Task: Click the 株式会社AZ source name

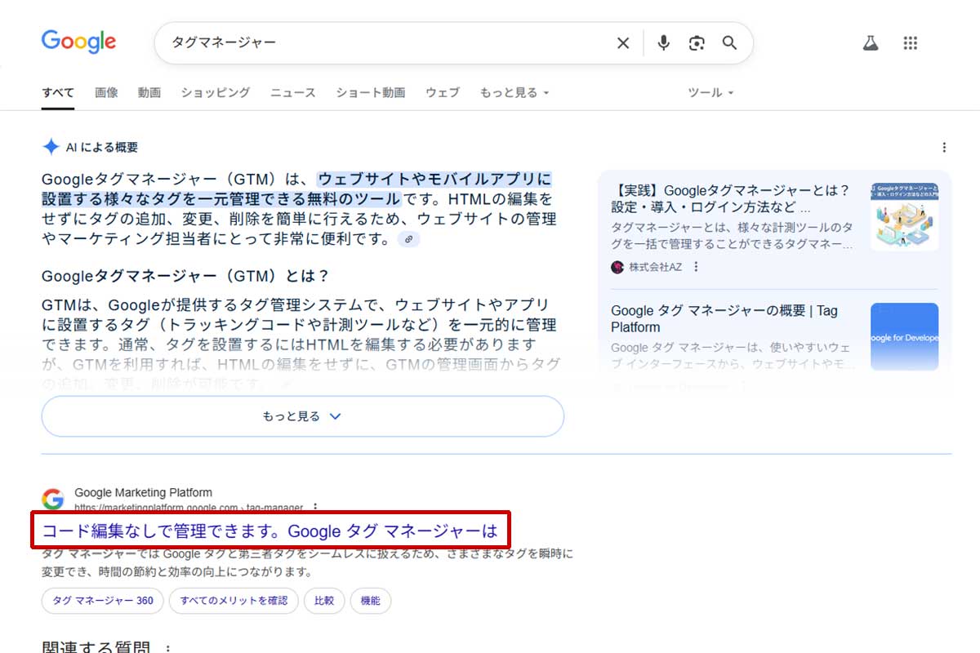Action: (x=655, y=267)
